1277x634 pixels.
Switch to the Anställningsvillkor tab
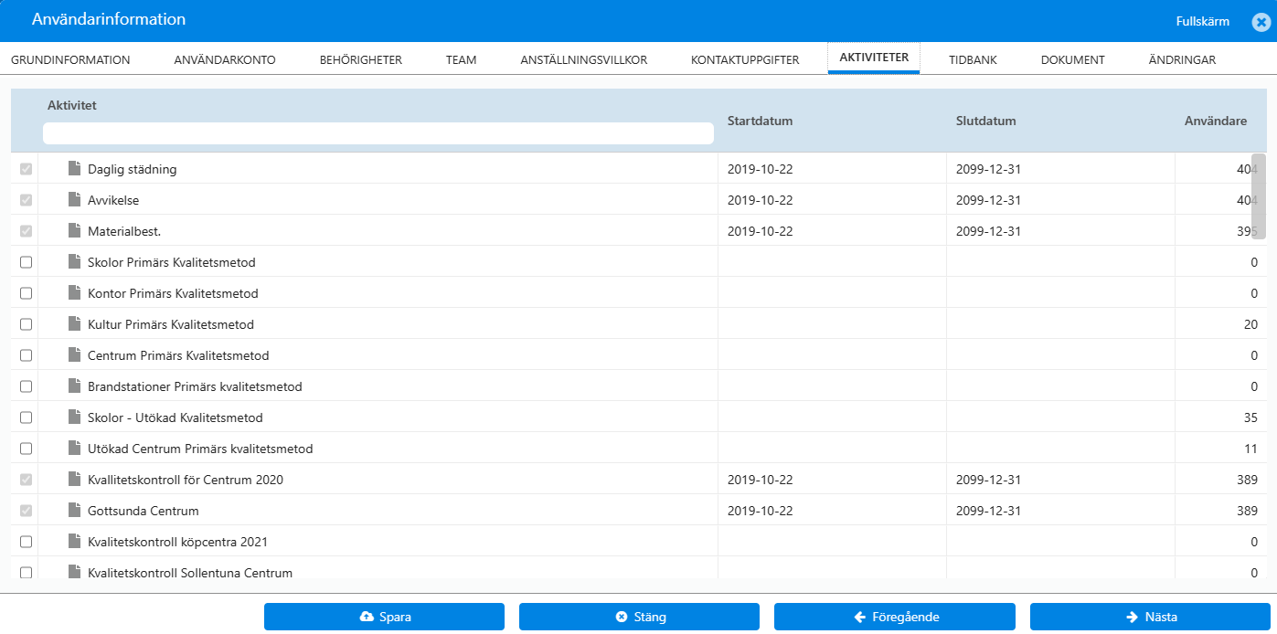pyautogui.click(x=584, y=59)
